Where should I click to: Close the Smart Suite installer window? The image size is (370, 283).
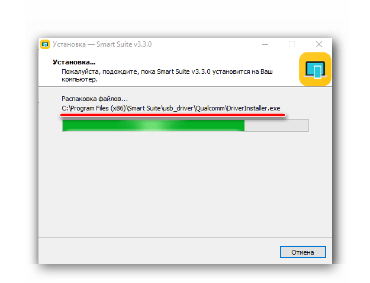[x=319, y=44]
